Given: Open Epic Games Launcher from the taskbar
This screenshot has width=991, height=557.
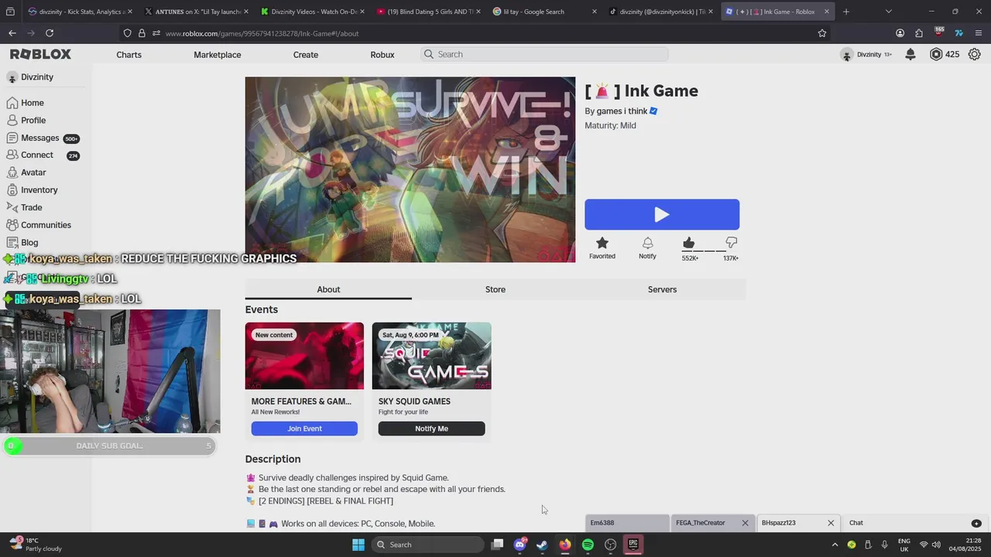Looking at the screenshot, I should 633,545.
